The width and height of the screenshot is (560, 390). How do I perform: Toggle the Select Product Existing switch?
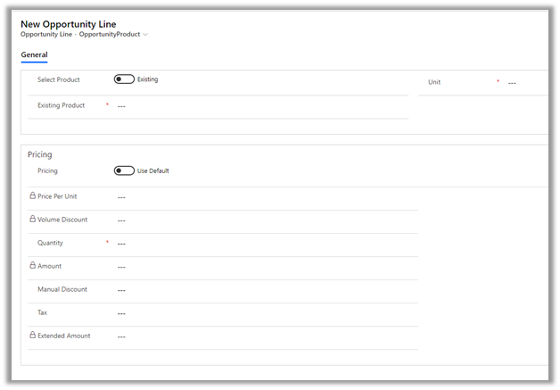pos(124,79)
